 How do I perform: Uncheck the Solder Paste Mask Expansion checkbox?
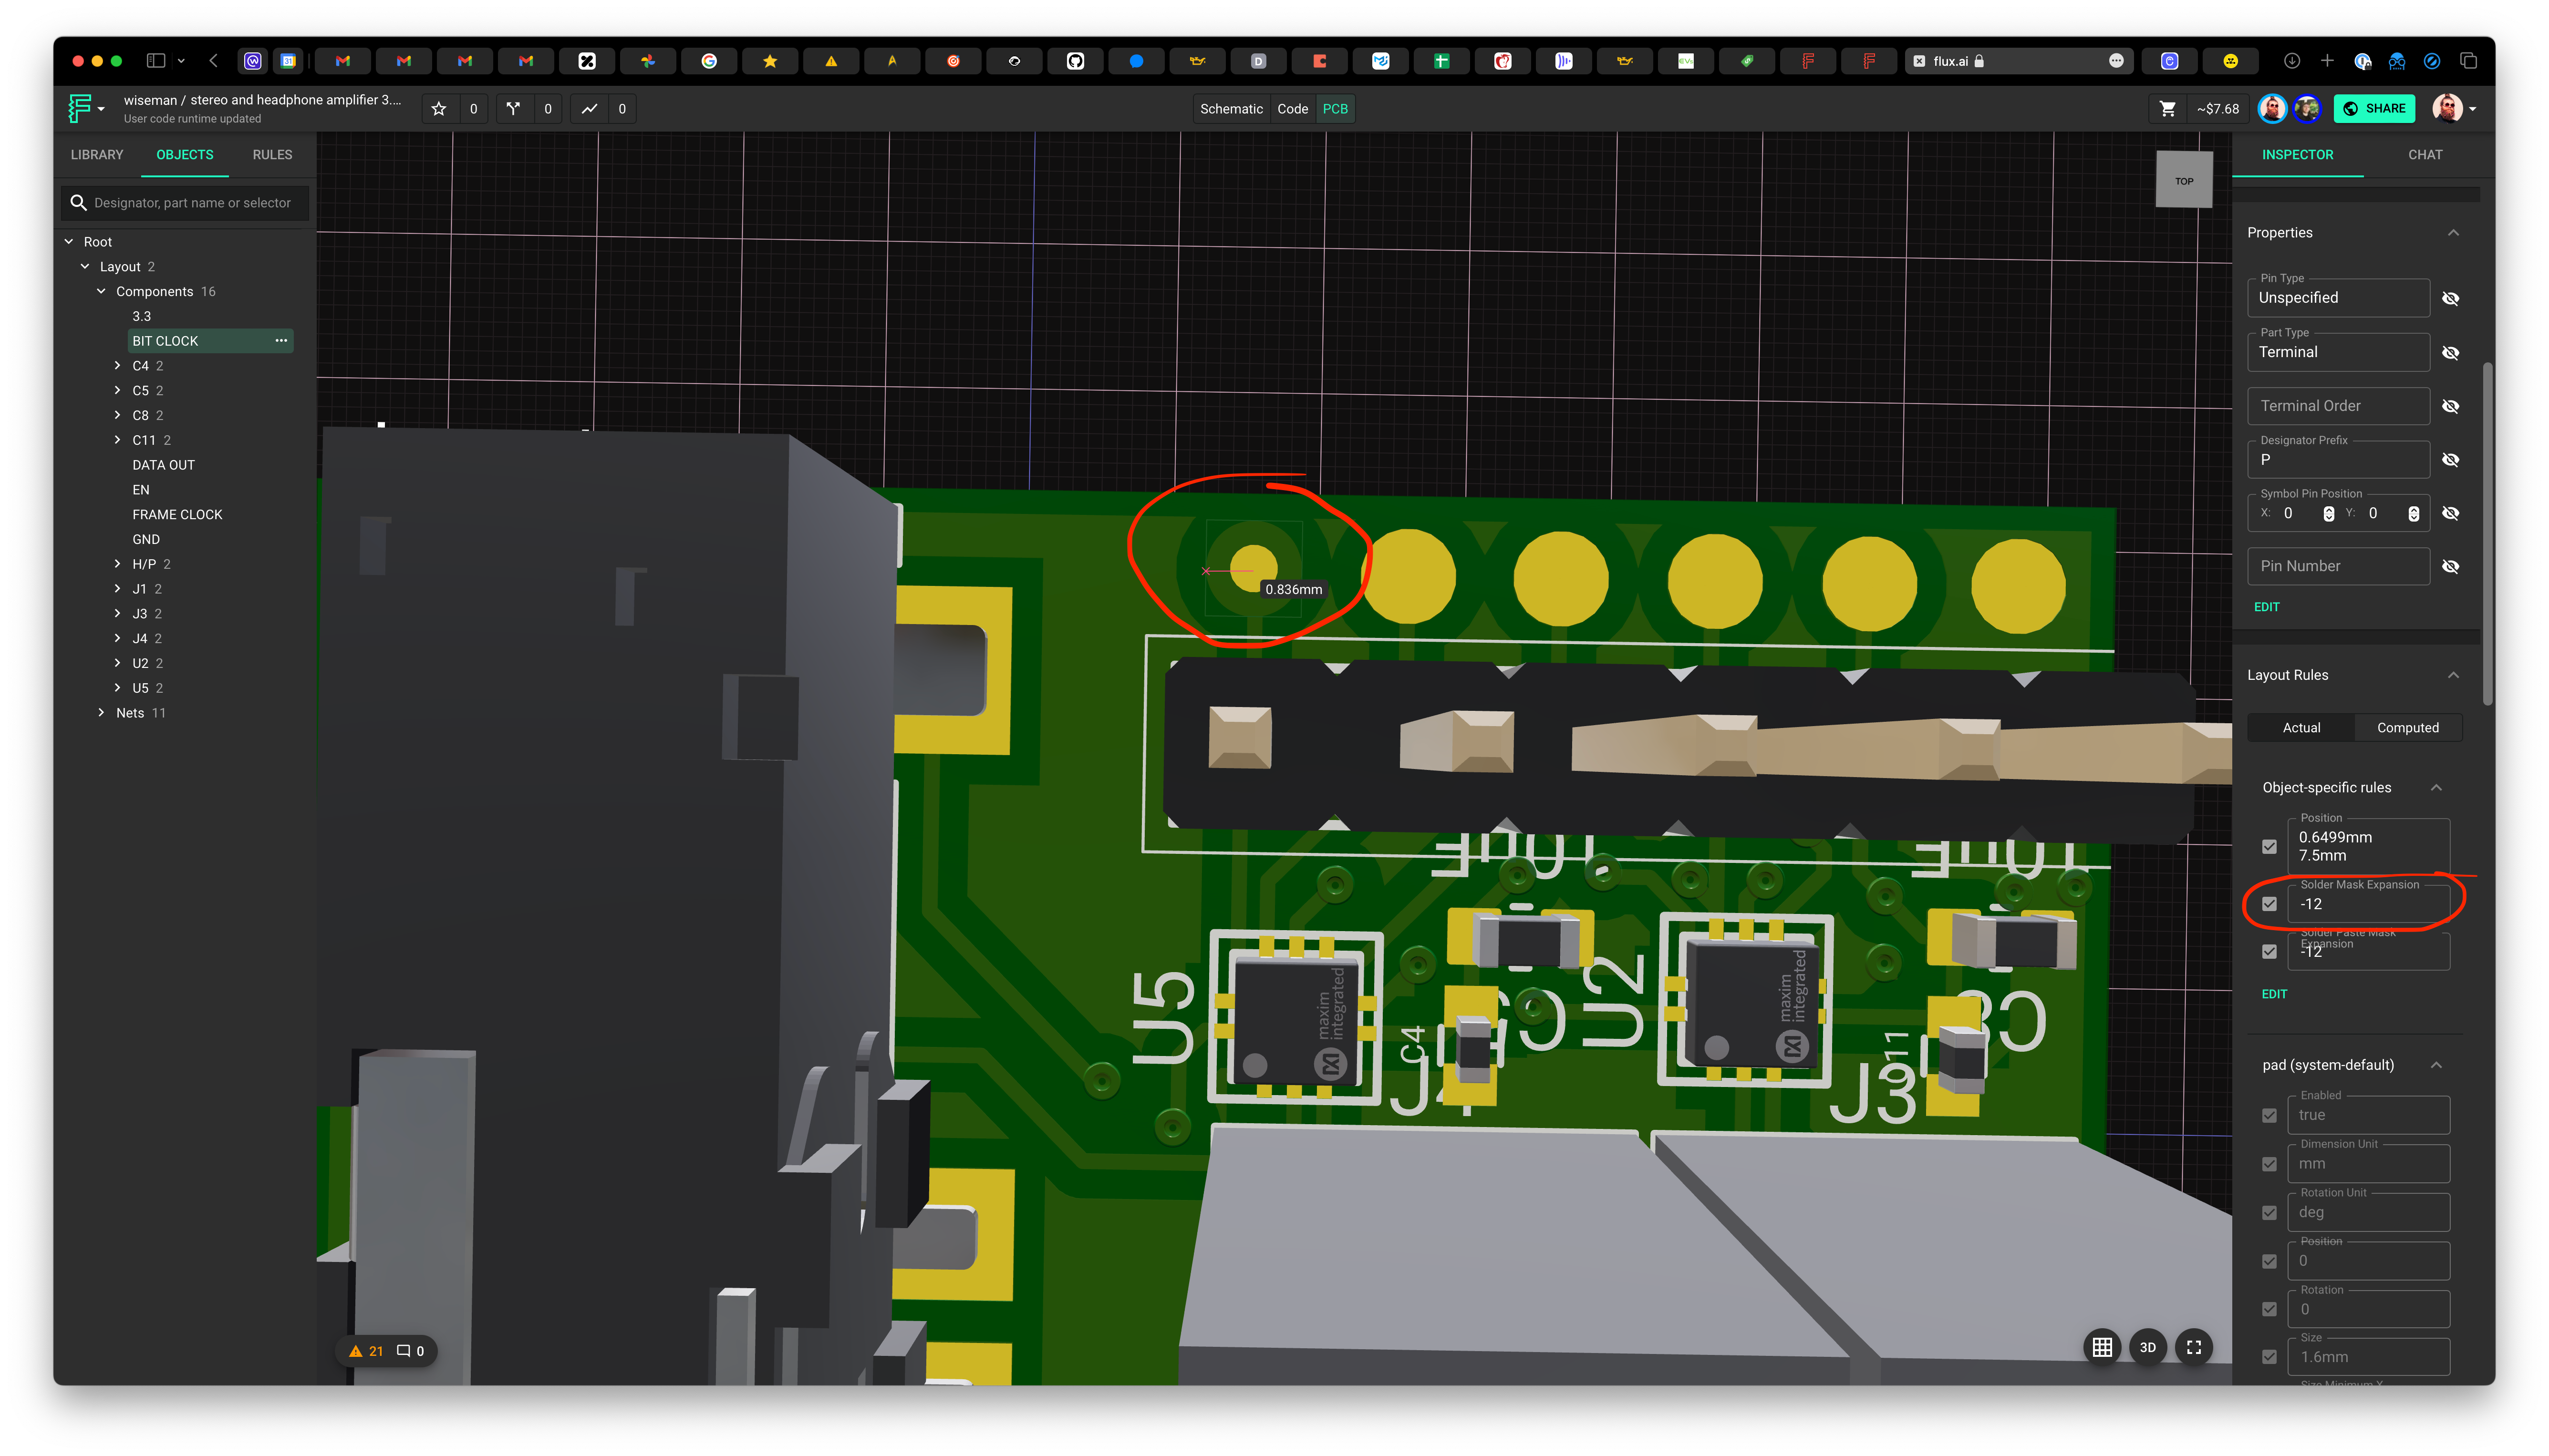pos(2269,951)
